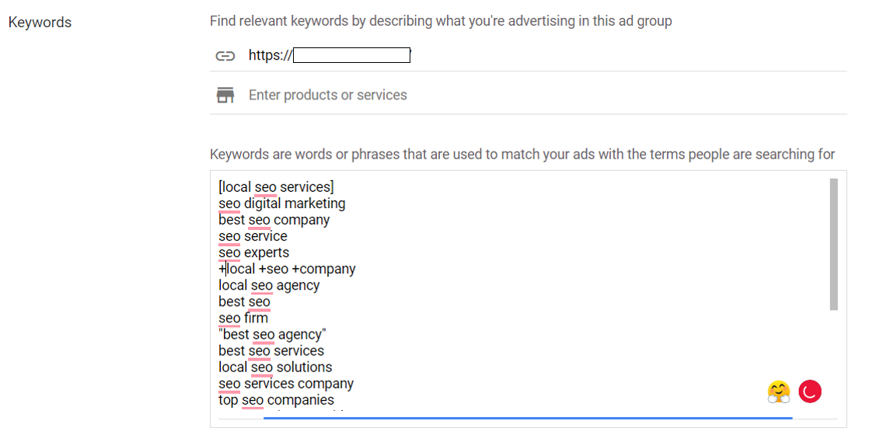The width and height of the screenshot is (876, 435).
Task: Click the link chain icon beside the URL
Action: [x=225, y=56]
